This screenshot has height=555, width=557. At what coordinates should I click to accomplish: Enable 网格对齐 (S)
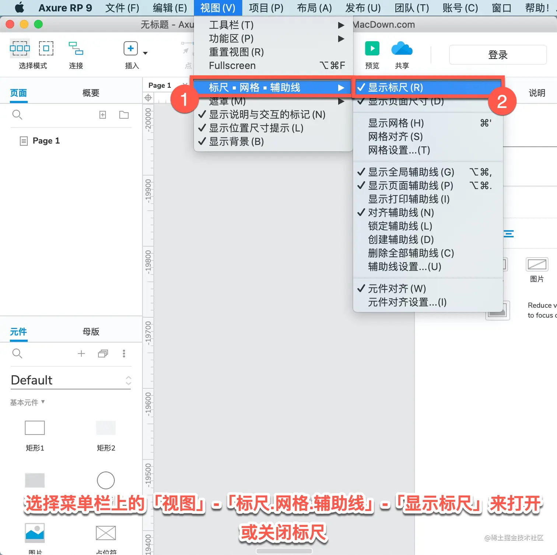point(428,137)
